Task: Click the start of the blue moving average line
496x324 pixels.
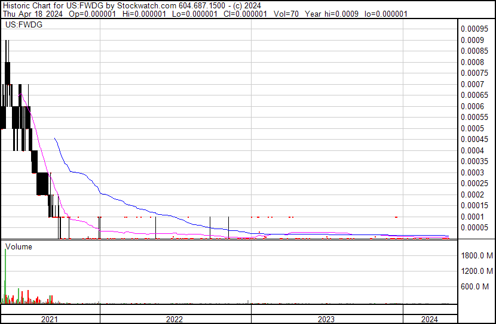Action: click(55, 138)
